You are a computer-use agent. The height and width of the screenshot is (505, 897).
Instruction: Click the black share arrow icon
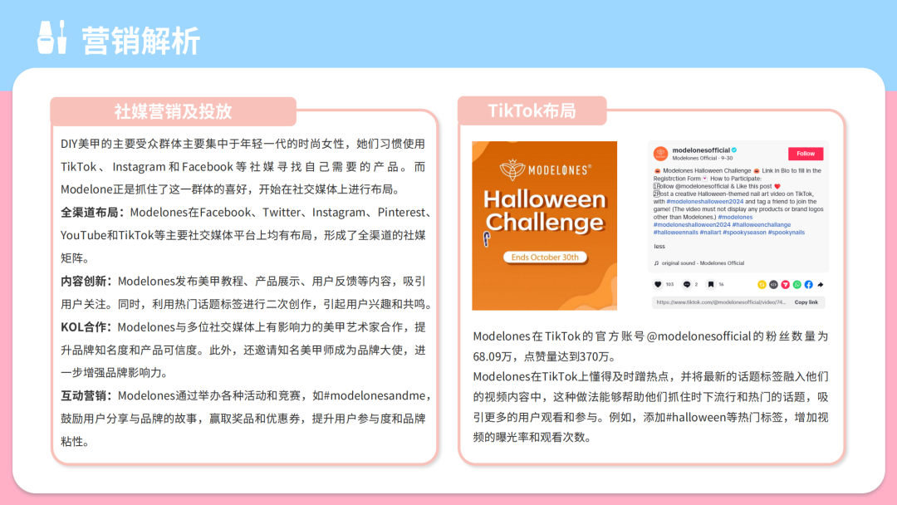tap(821, 284)
